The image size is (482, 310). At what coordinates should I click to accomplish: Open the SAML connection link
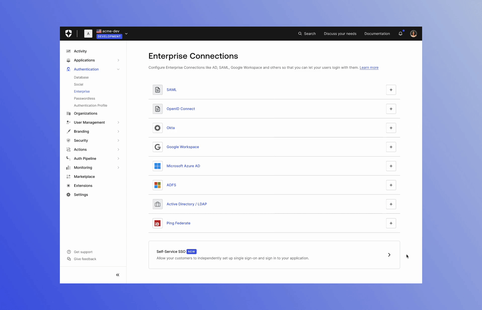tap(172, 90)
